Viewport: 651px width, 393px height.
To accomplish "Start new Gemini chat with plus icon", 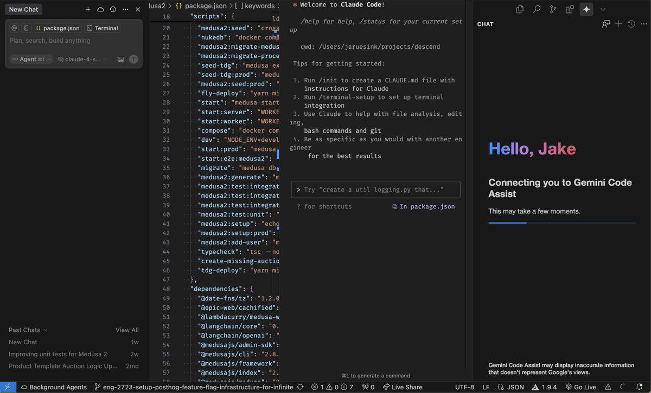I will pos(618,24).
